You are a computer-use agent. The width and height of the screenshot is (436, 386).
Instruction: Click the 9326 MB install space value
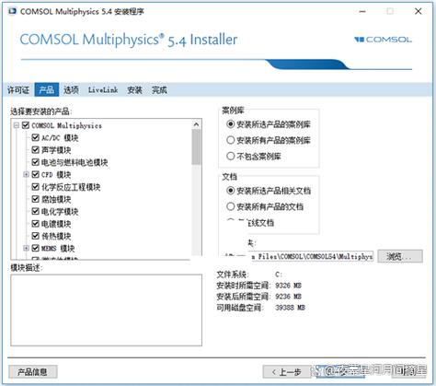(288, 286)
